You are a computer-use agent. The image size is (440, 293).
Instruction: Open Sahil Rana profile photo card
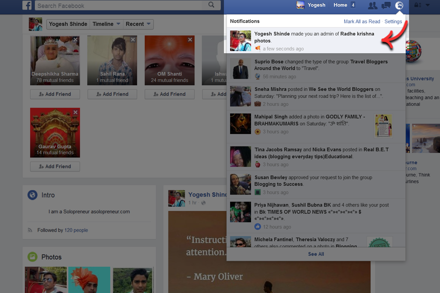pyautogui.click(x=112, y=60)
